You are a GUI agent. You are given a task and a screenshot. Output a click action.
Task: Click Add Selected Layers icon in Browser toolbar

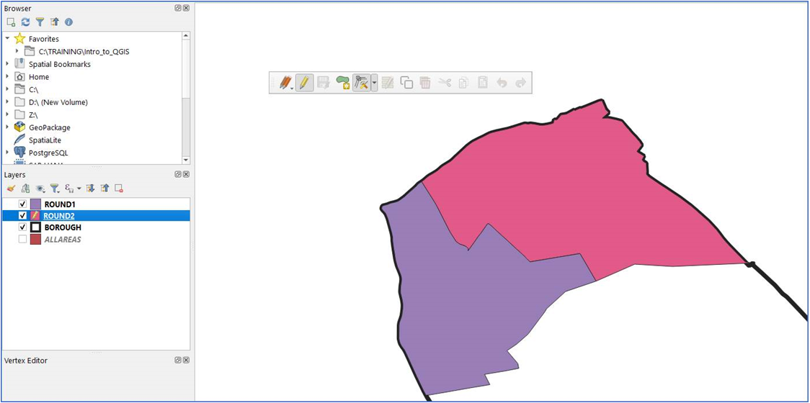(11, 22)
